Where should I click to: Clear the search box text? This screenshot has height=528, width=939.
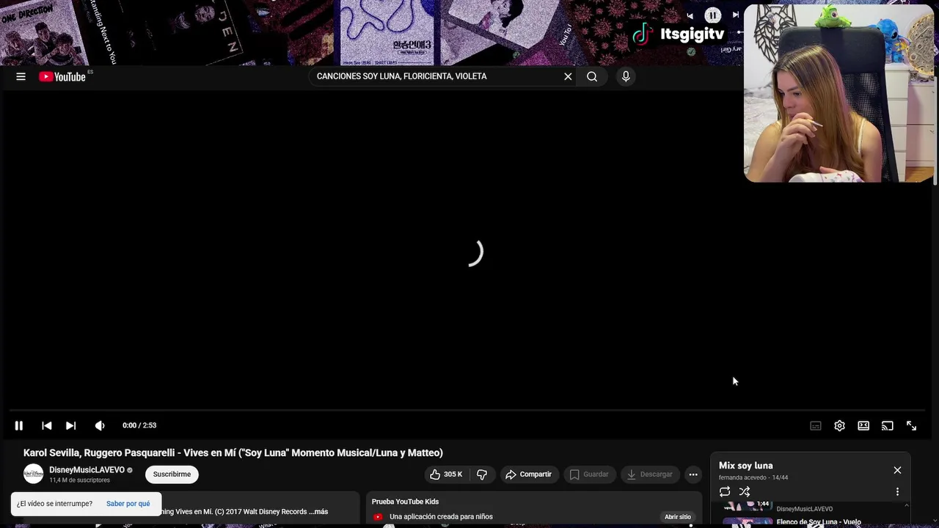point(568,76)
